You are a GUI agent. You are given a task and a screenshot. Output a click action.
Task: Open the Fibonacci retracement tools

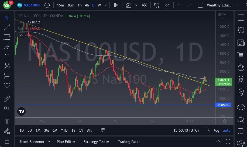pyautogui.click(x=7, y=37)
